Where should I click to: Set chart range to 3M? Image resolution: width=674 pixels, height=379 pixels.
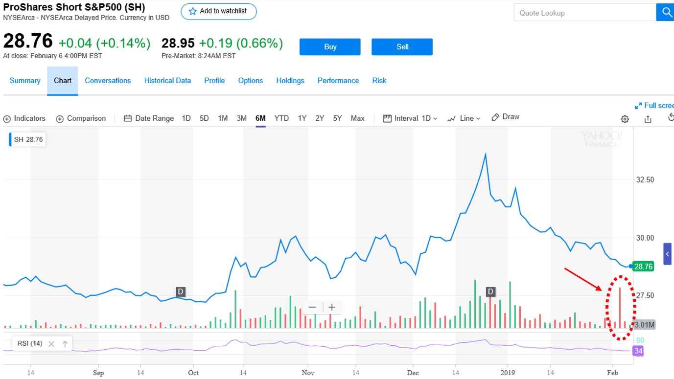[x=241, y=118]
